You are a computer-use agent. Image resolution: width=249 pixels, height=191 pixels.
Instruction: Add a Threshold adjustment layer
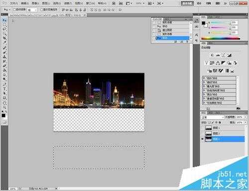pyautogui.click(x=221, y=71)
